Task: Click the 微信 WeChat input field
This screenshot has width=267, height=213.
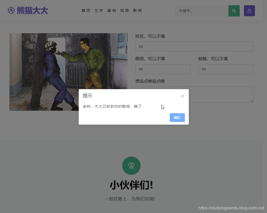Action: coord(163,69)
